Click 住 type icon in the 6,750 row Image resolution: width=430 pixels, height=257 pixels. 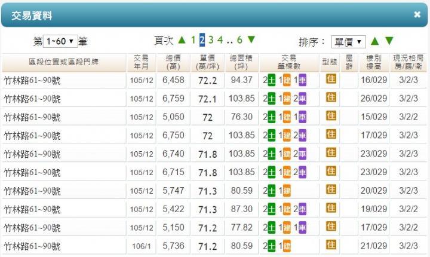[x=331, y=134]
